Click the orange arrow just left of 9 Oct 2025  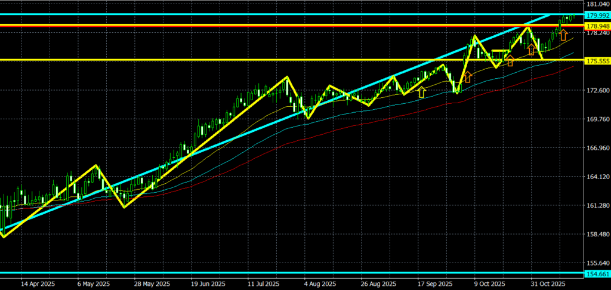click(468, 77)
